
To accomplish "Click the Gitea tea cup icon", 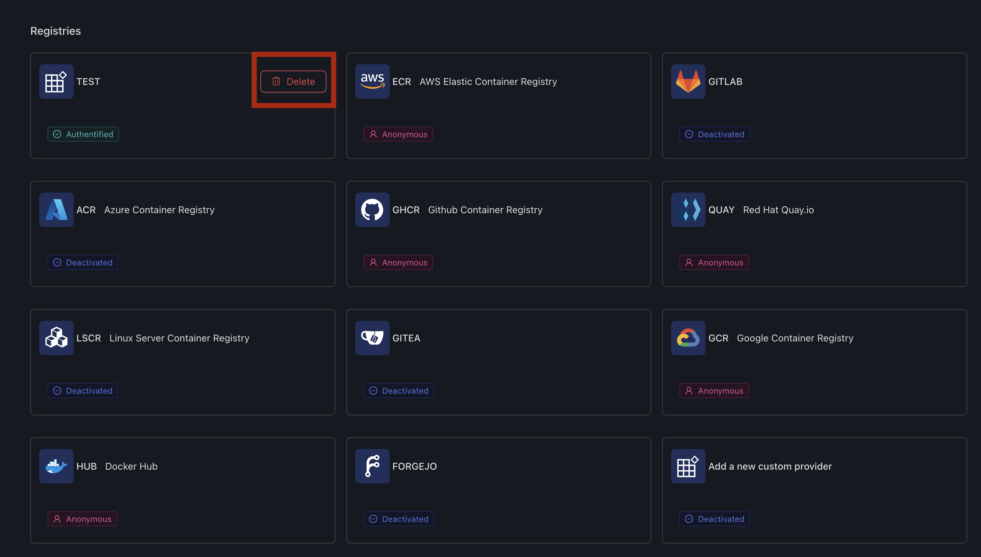I will click(x=372, y=338).
